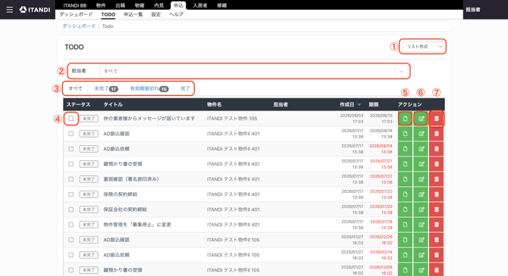Tick the 物件管理を「募集停止」に変更 checkbox
Screen dimensions: 508x276
(x=71, y=225)
